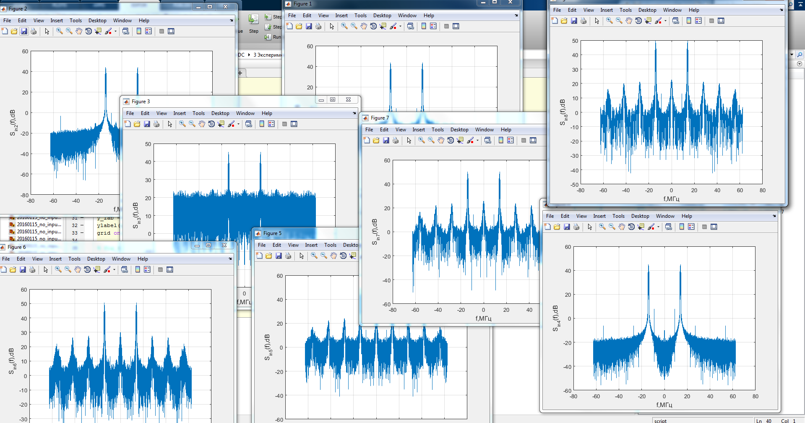Toggle Insert Legend in Figure 7 toolbar
805x423 pixels.
click(x=510, y=140)
